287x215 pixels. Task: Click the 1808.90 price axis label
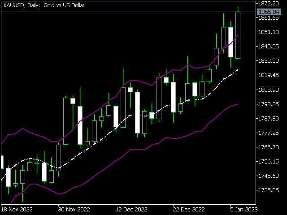tap(268, 90)
